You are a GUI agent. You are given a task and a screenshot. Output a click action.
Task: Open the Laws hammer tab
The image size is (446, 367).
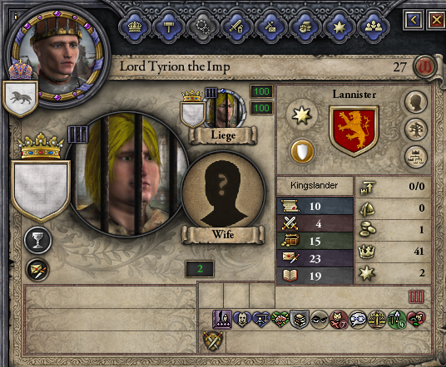tap(169, 27)
